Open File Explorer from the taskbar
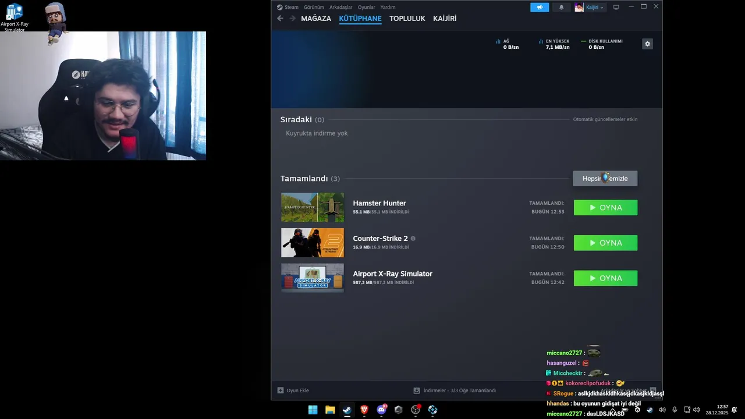This screenshot has height=419, width=745. 330,410
